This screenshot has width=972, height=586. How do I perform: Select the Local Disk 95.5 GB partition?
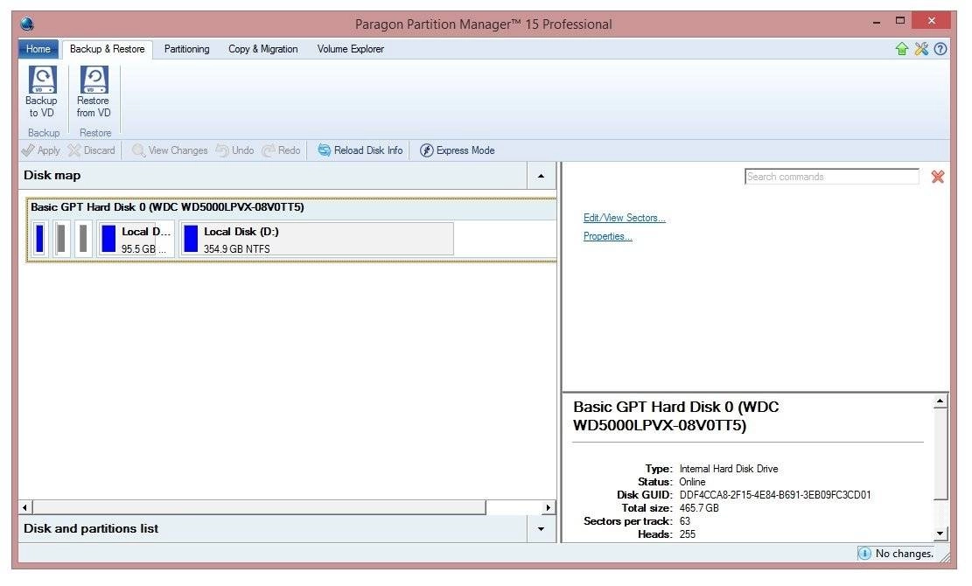coord(136,239)
